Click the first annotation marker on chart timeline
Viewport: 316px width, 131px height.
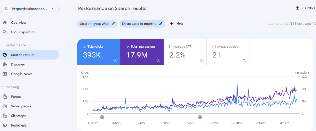click(x=102, y=117)
